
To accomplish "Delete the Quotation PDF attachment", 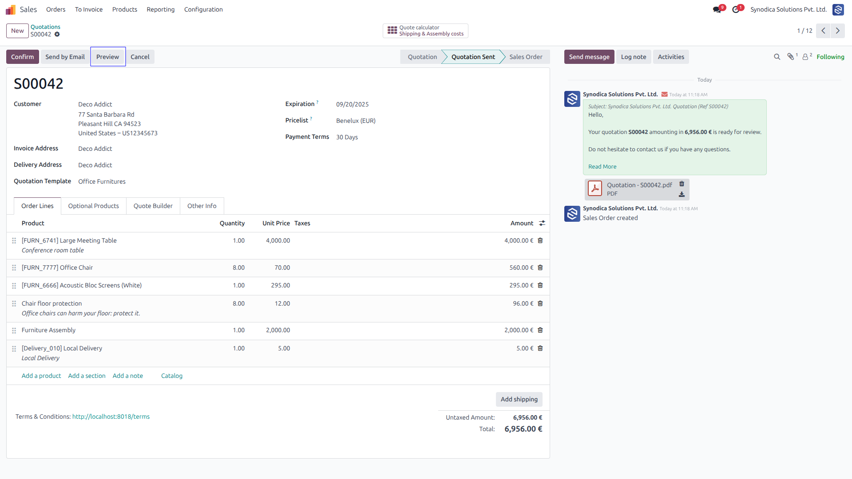I will 682,184.
